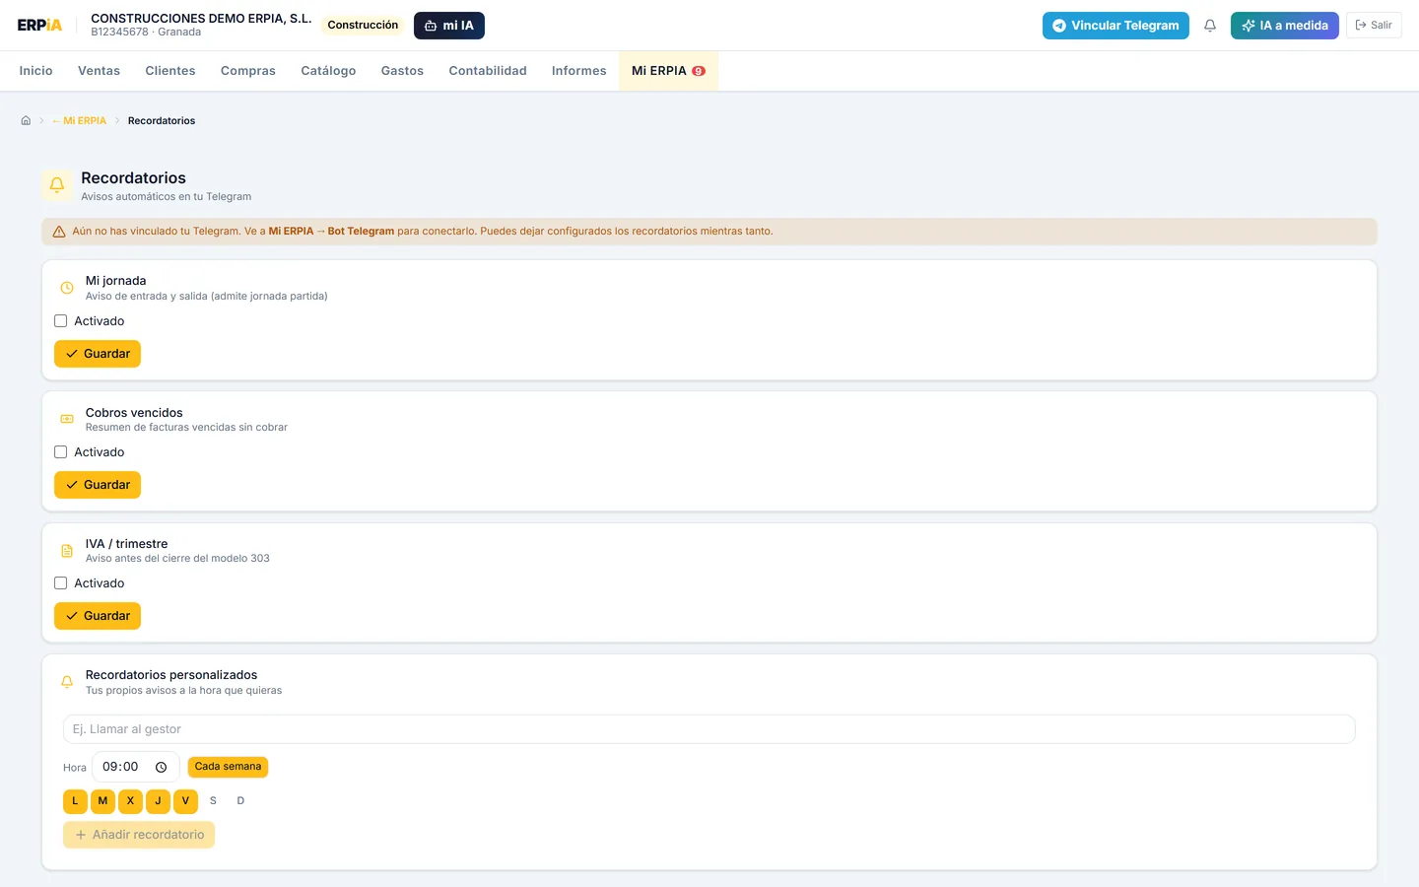The width and height of the screenshot is (1419, 887).
Task: Click the clock icon next to Mi jornada
Action: coord(67,288)
